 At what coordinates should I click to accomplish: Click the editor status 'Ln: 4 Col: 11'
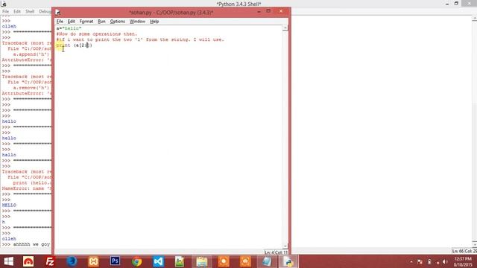pos(276,252)
